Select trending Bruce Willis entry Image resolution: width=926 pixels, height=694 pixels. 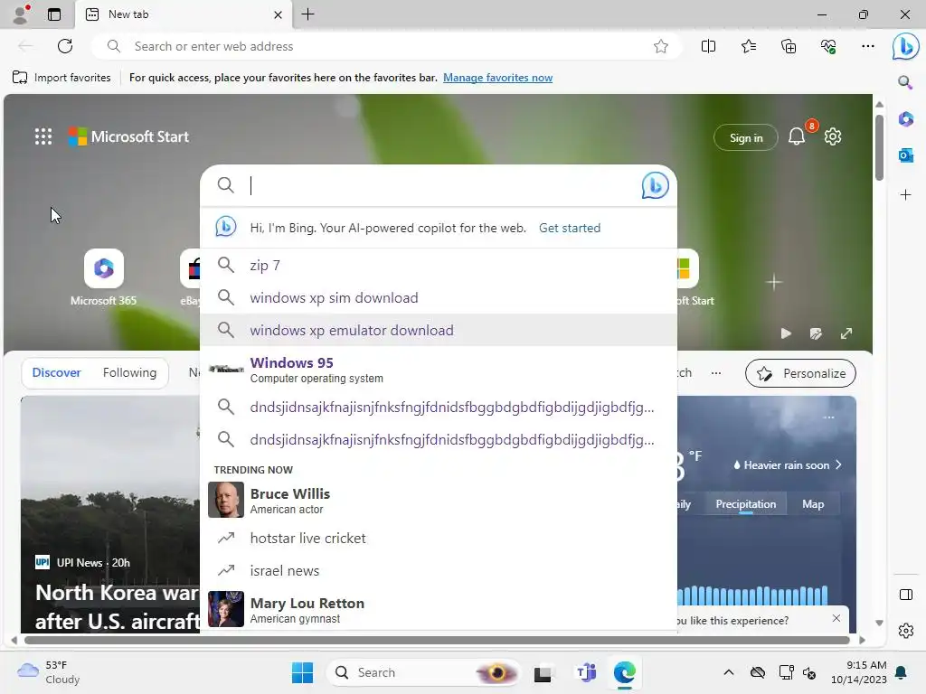439,501
